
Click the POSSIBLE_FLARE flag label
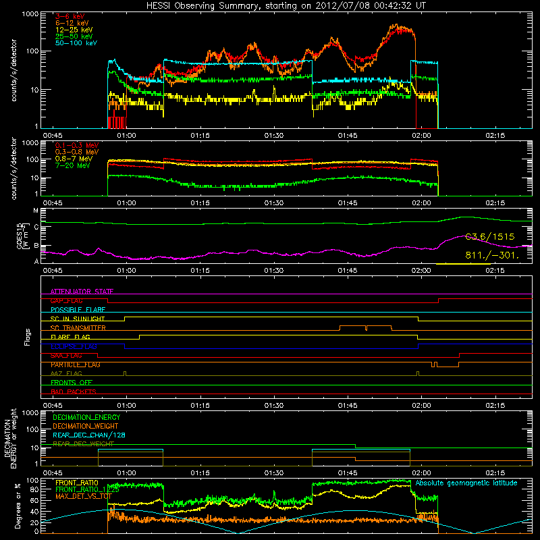[x=78, y=310]
